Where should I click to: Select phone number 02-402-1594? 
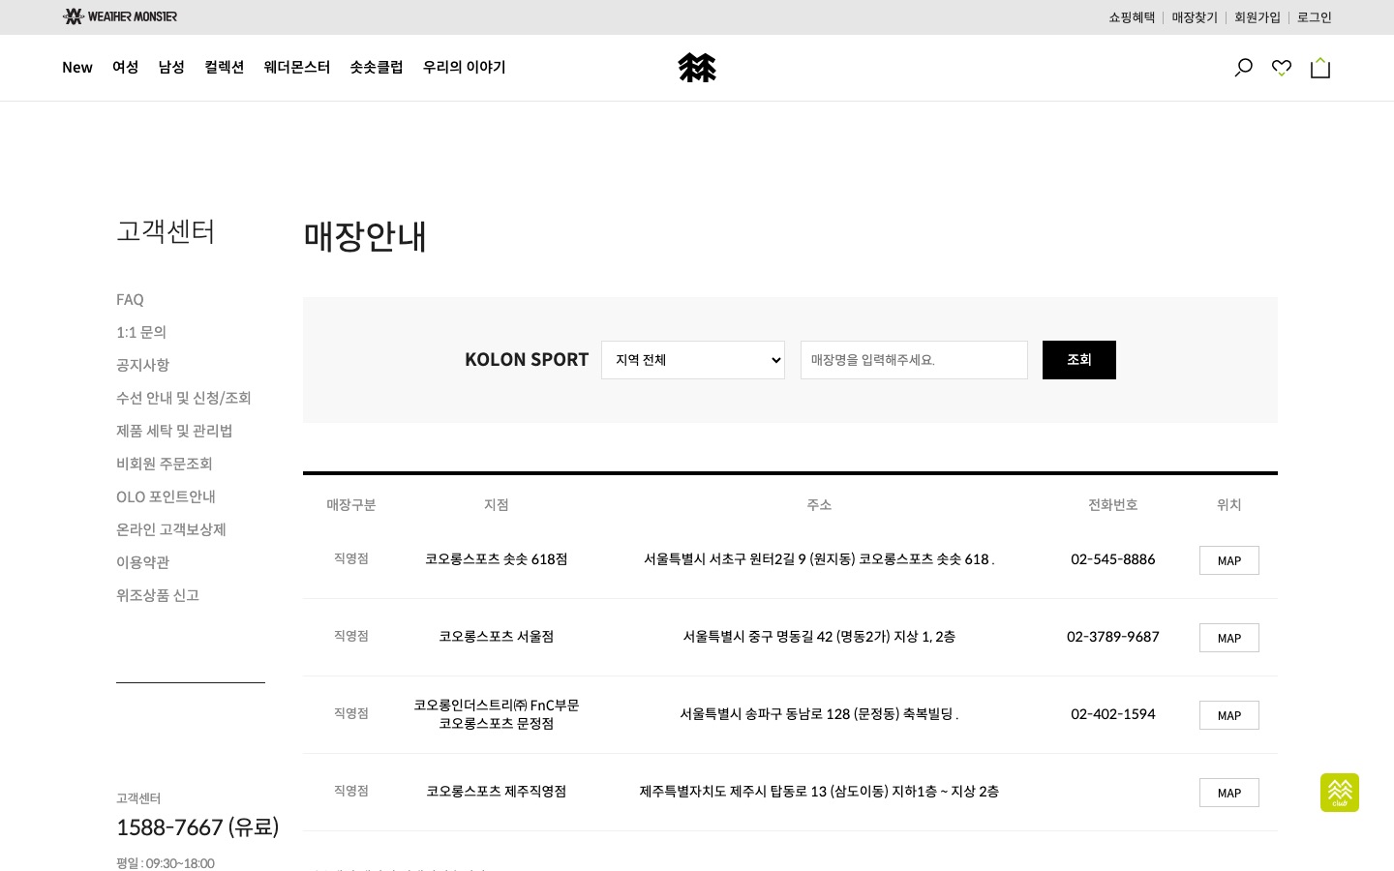[x=1113, y=714]
